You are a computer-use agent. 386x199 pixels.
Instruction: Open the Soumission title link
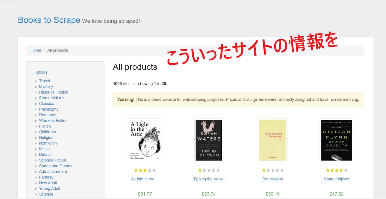point(273,179)
